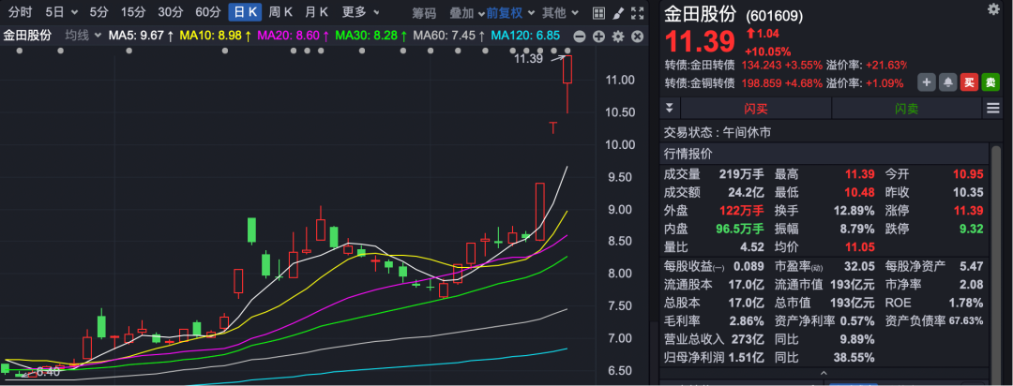1013x386 pixels.
Task: Zoom in chart with plus icon
Action: 598,37
